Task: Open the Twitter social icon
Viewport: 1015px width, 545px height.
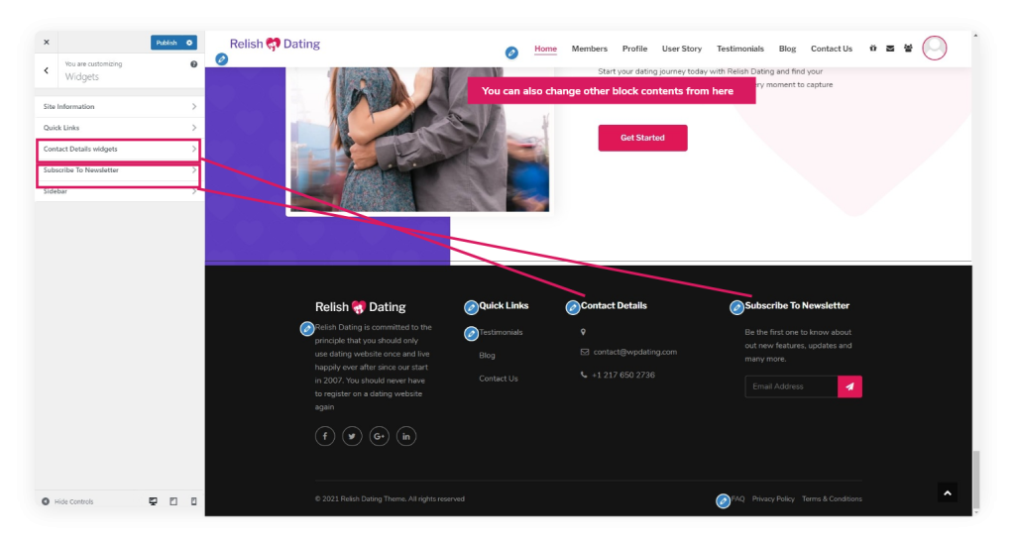Action: pyautogui.click(x=352, y=436)
